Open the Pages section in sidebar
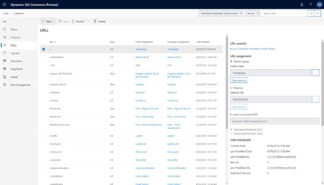Viewport: 324px width, 185px height. 14,29
